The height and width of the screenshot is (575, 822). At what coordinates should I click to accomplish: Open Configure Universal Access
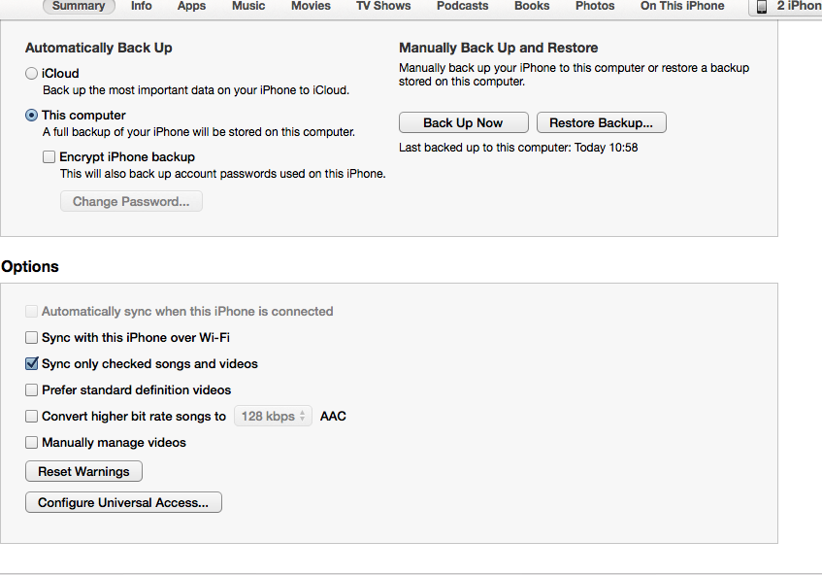point(123,502)
